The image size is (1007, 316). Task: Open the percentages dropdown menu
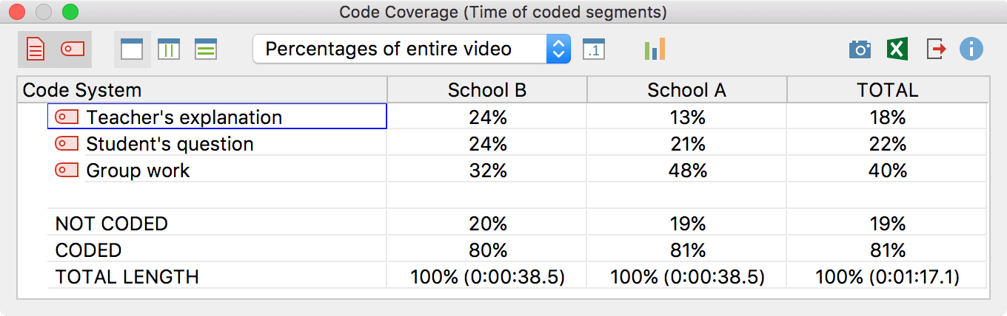click(412, 49)
